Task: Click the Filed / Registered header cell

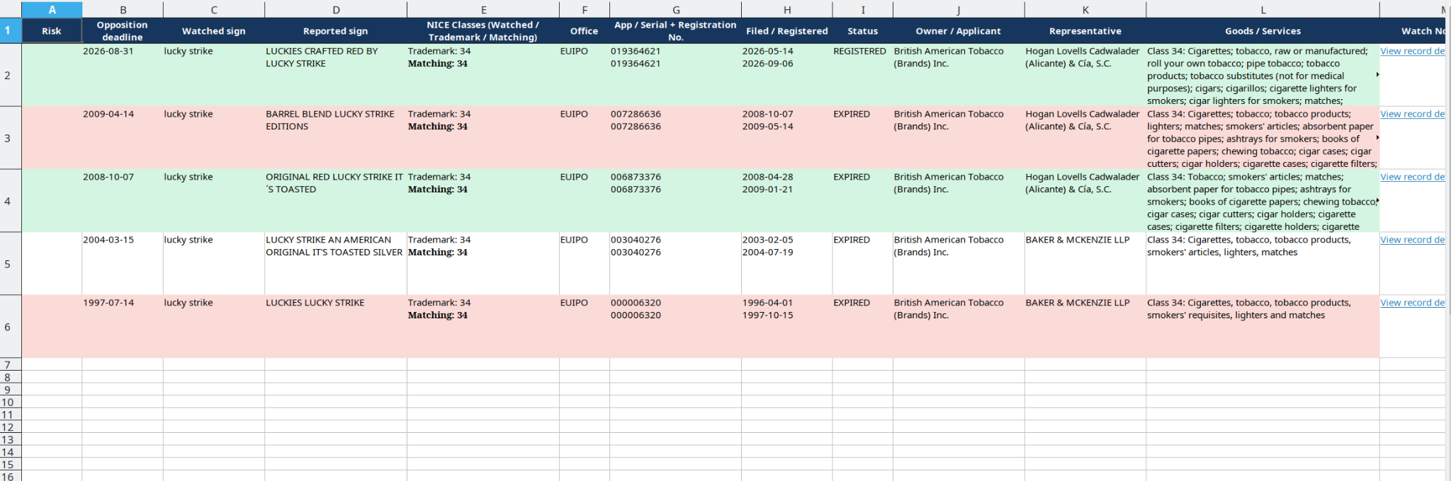Action: tap(787, 31)
